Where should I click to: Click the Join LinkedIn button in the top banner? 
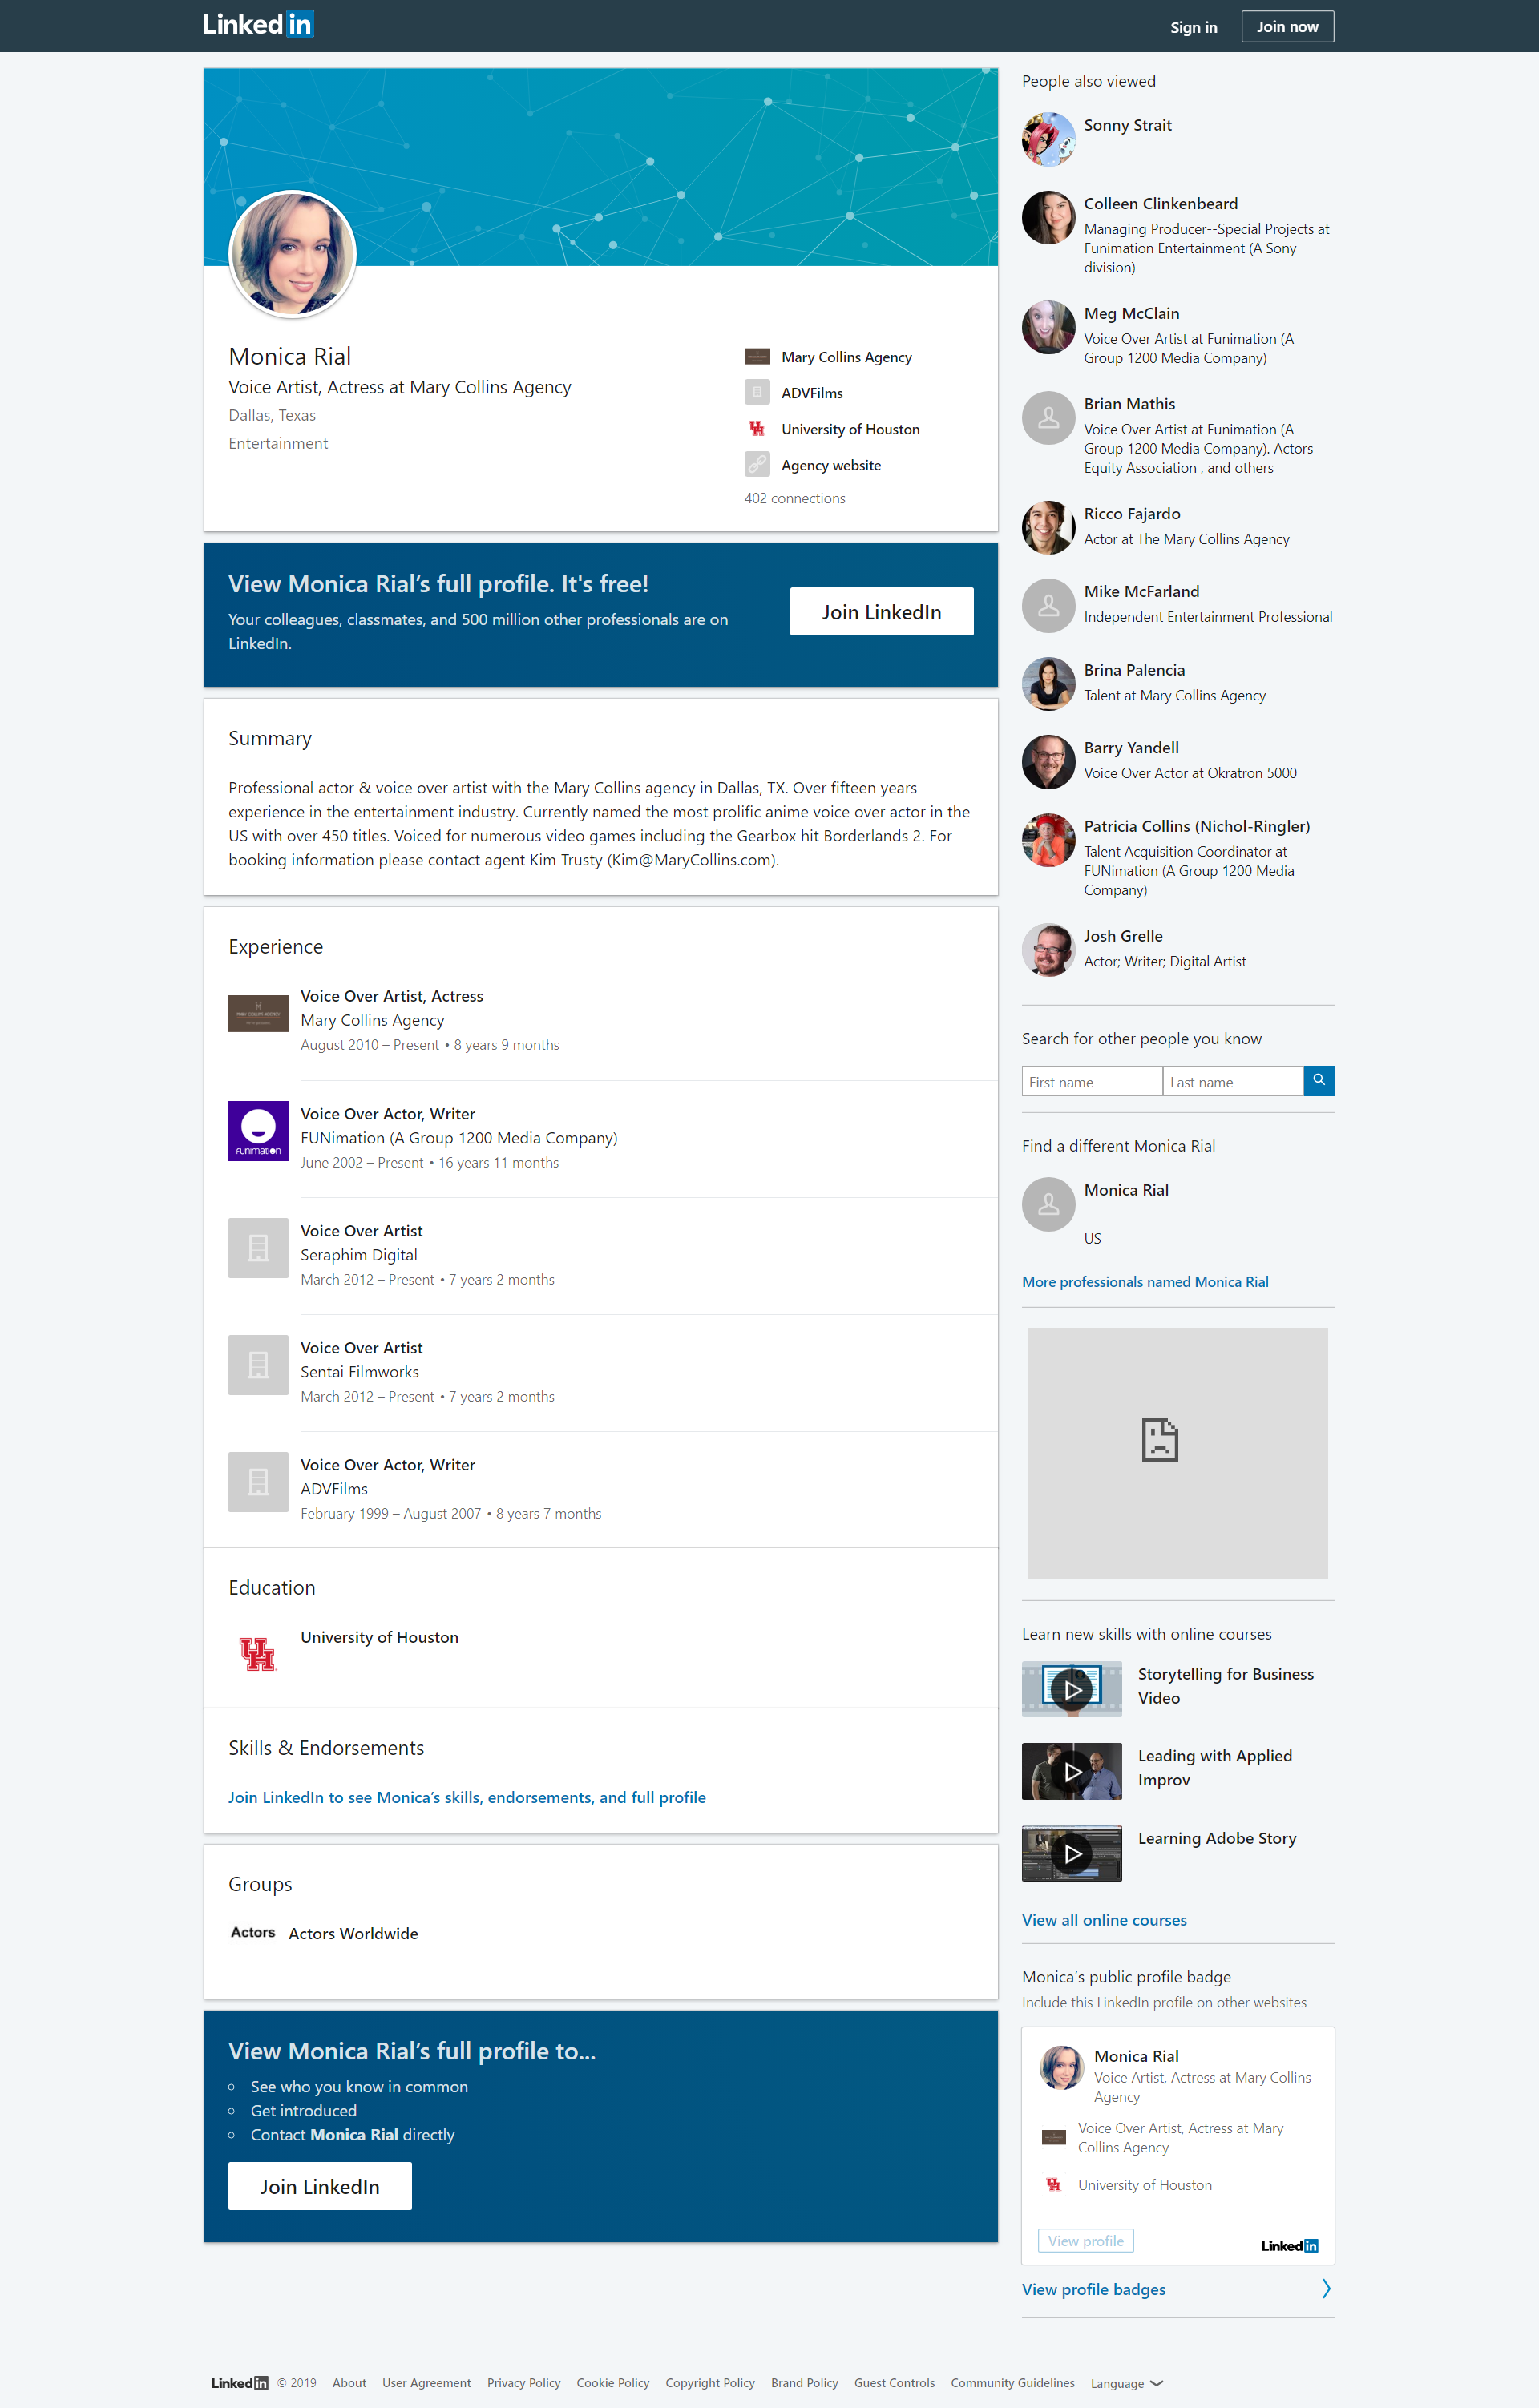[881, 612]
